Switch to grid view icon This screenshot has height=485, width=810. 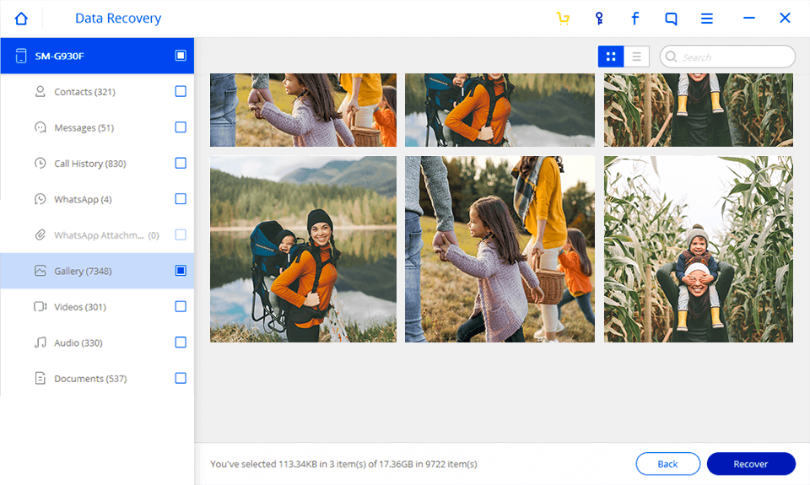pos(611,57)
